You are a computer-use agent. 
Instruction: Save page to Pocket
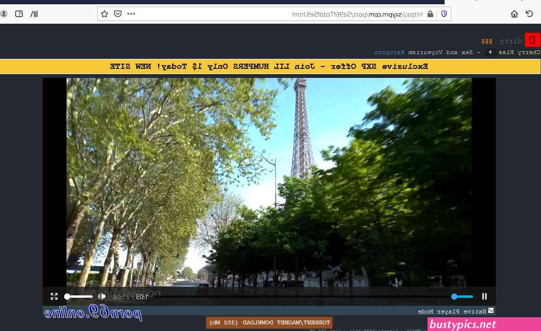(118, 14)
